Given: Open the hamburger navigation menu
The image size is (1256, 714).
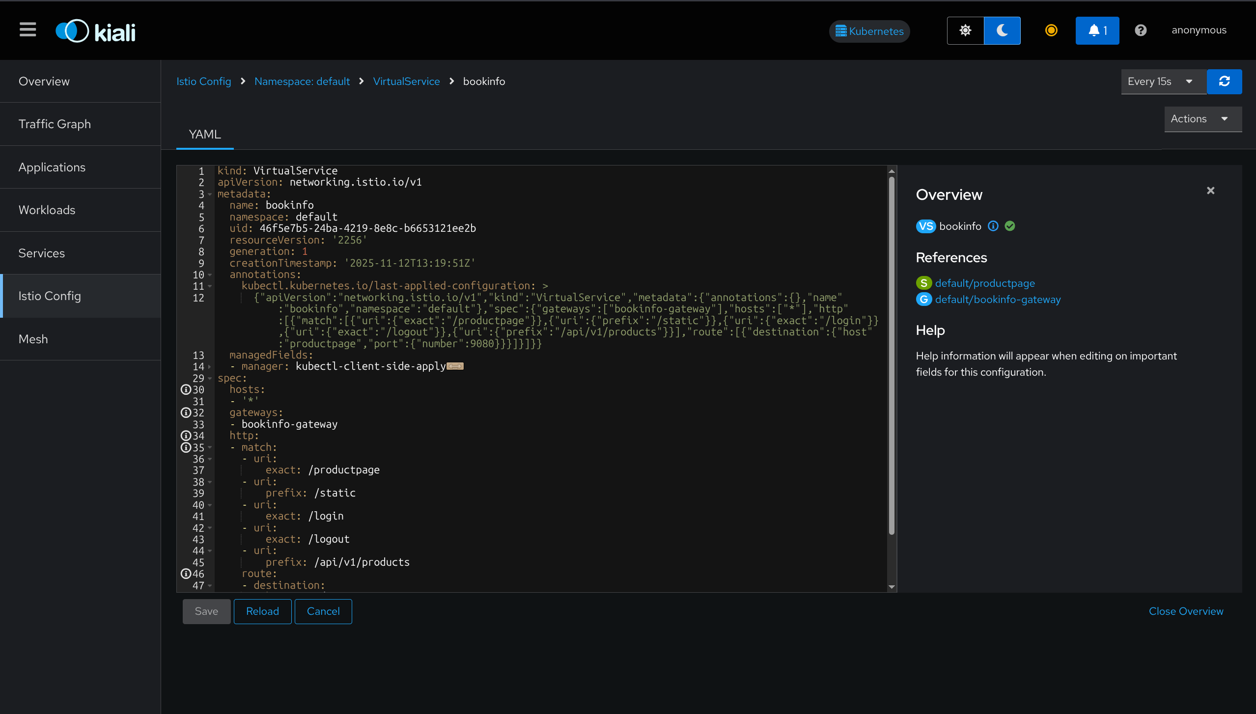Looking at the screenshot, I should [28, 30].
